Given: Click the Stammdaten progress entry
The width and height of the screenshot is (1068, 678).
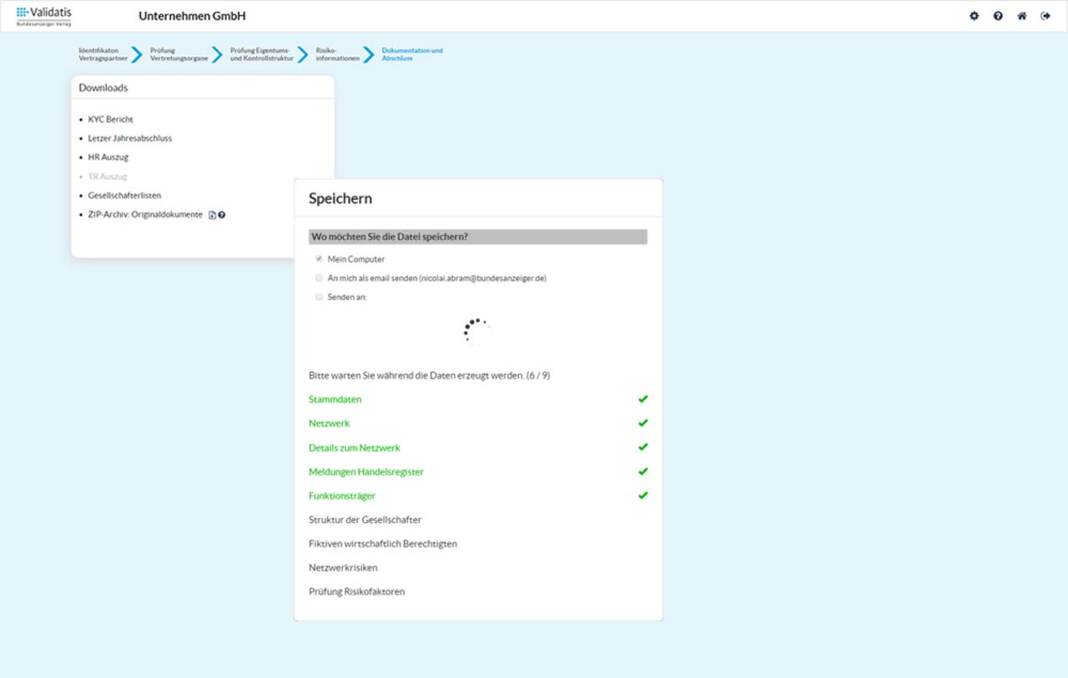Looking at the screenshot, I should click(x=335, y=399).
